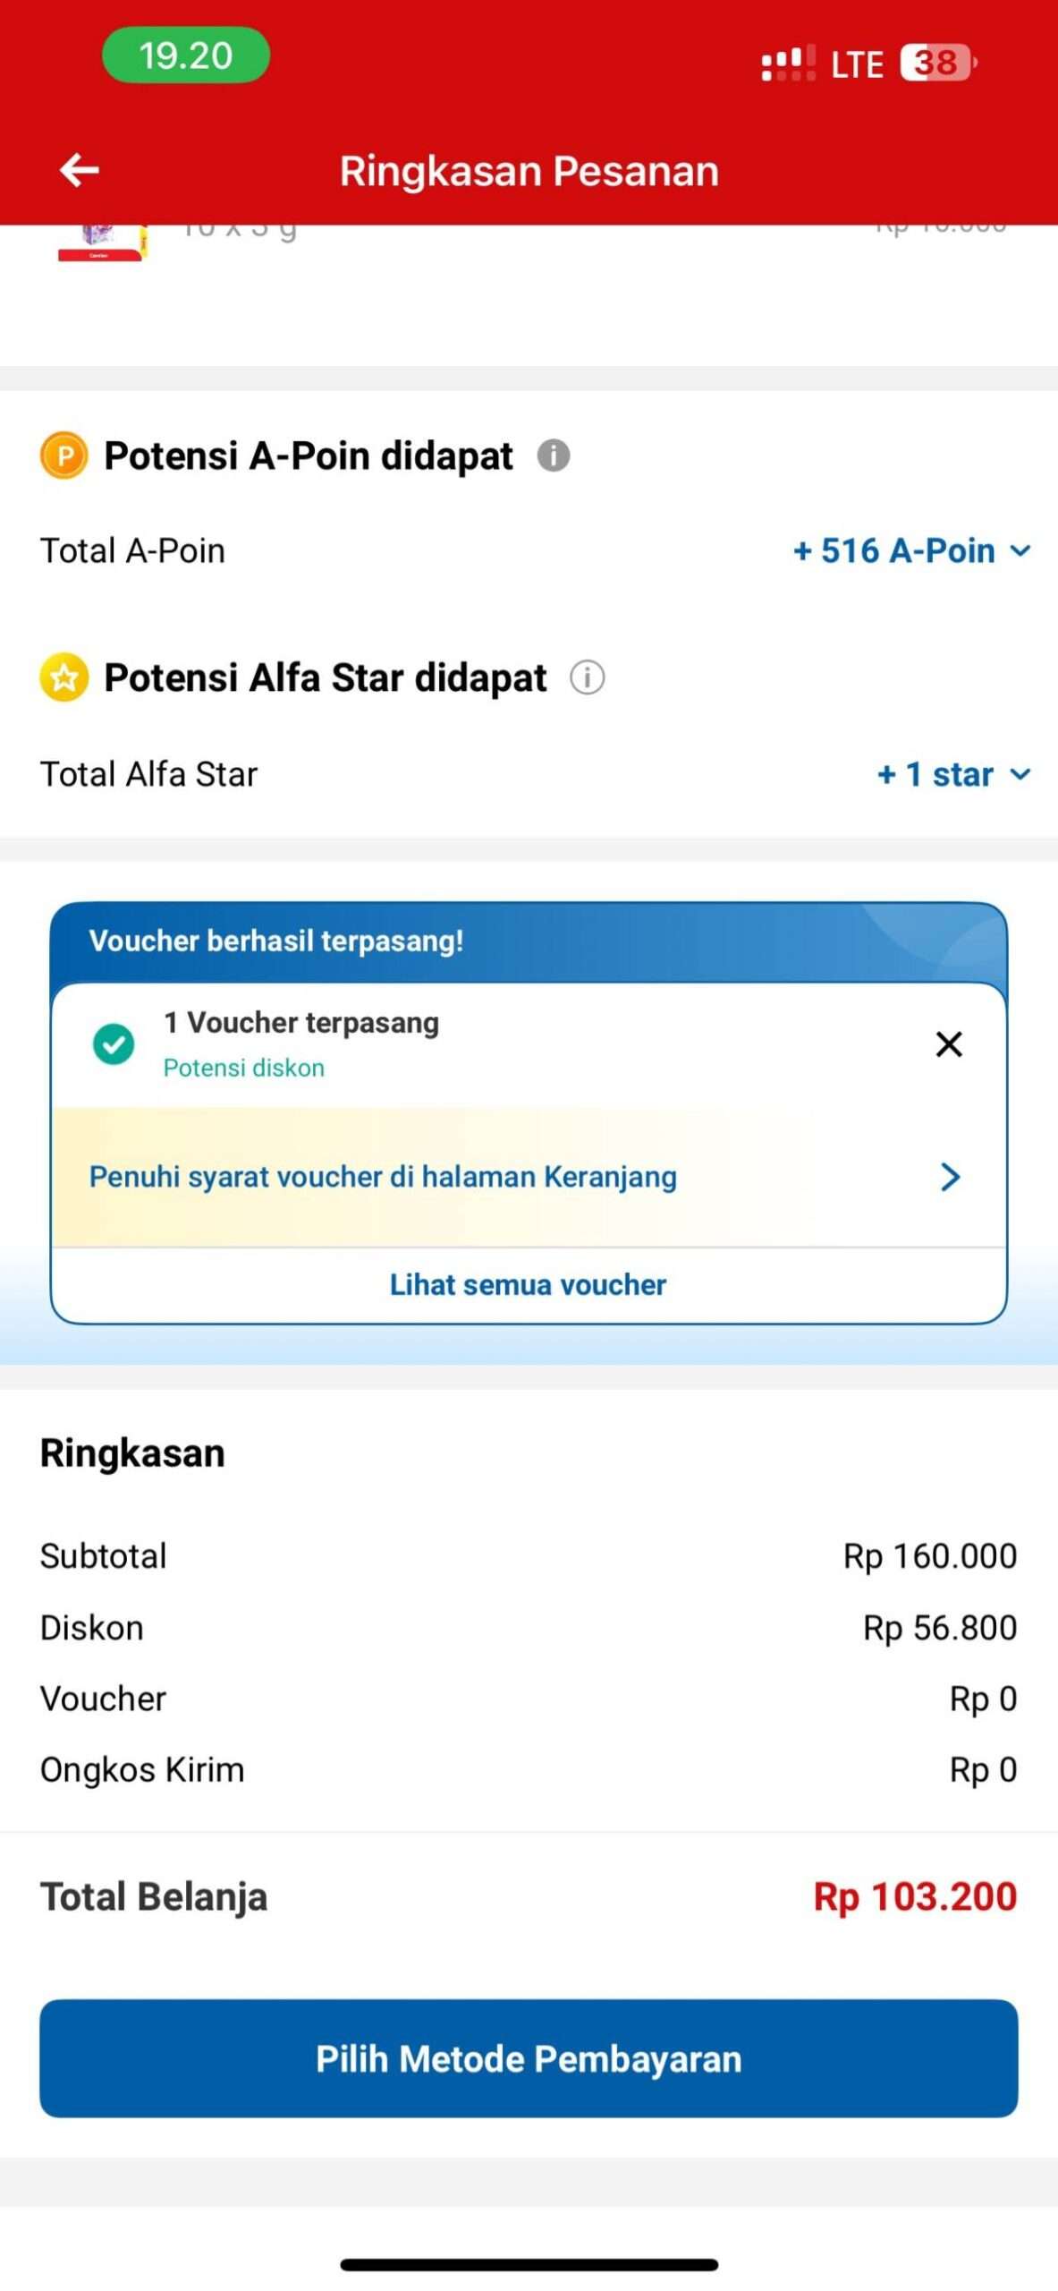Tap the orange P coin icon
The height and width of the screenshot is (2291, 1058).
(x=63, y=456)
